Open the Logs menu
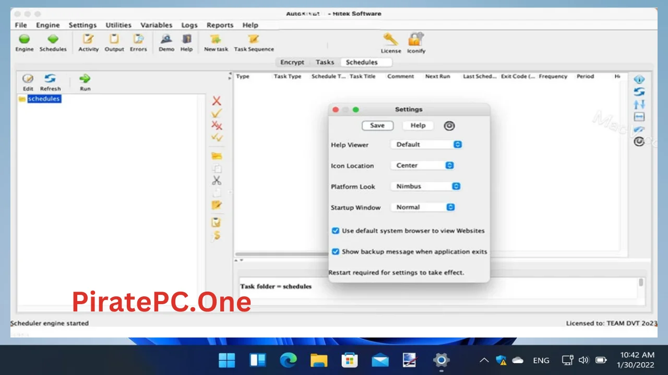 [189, 25]
